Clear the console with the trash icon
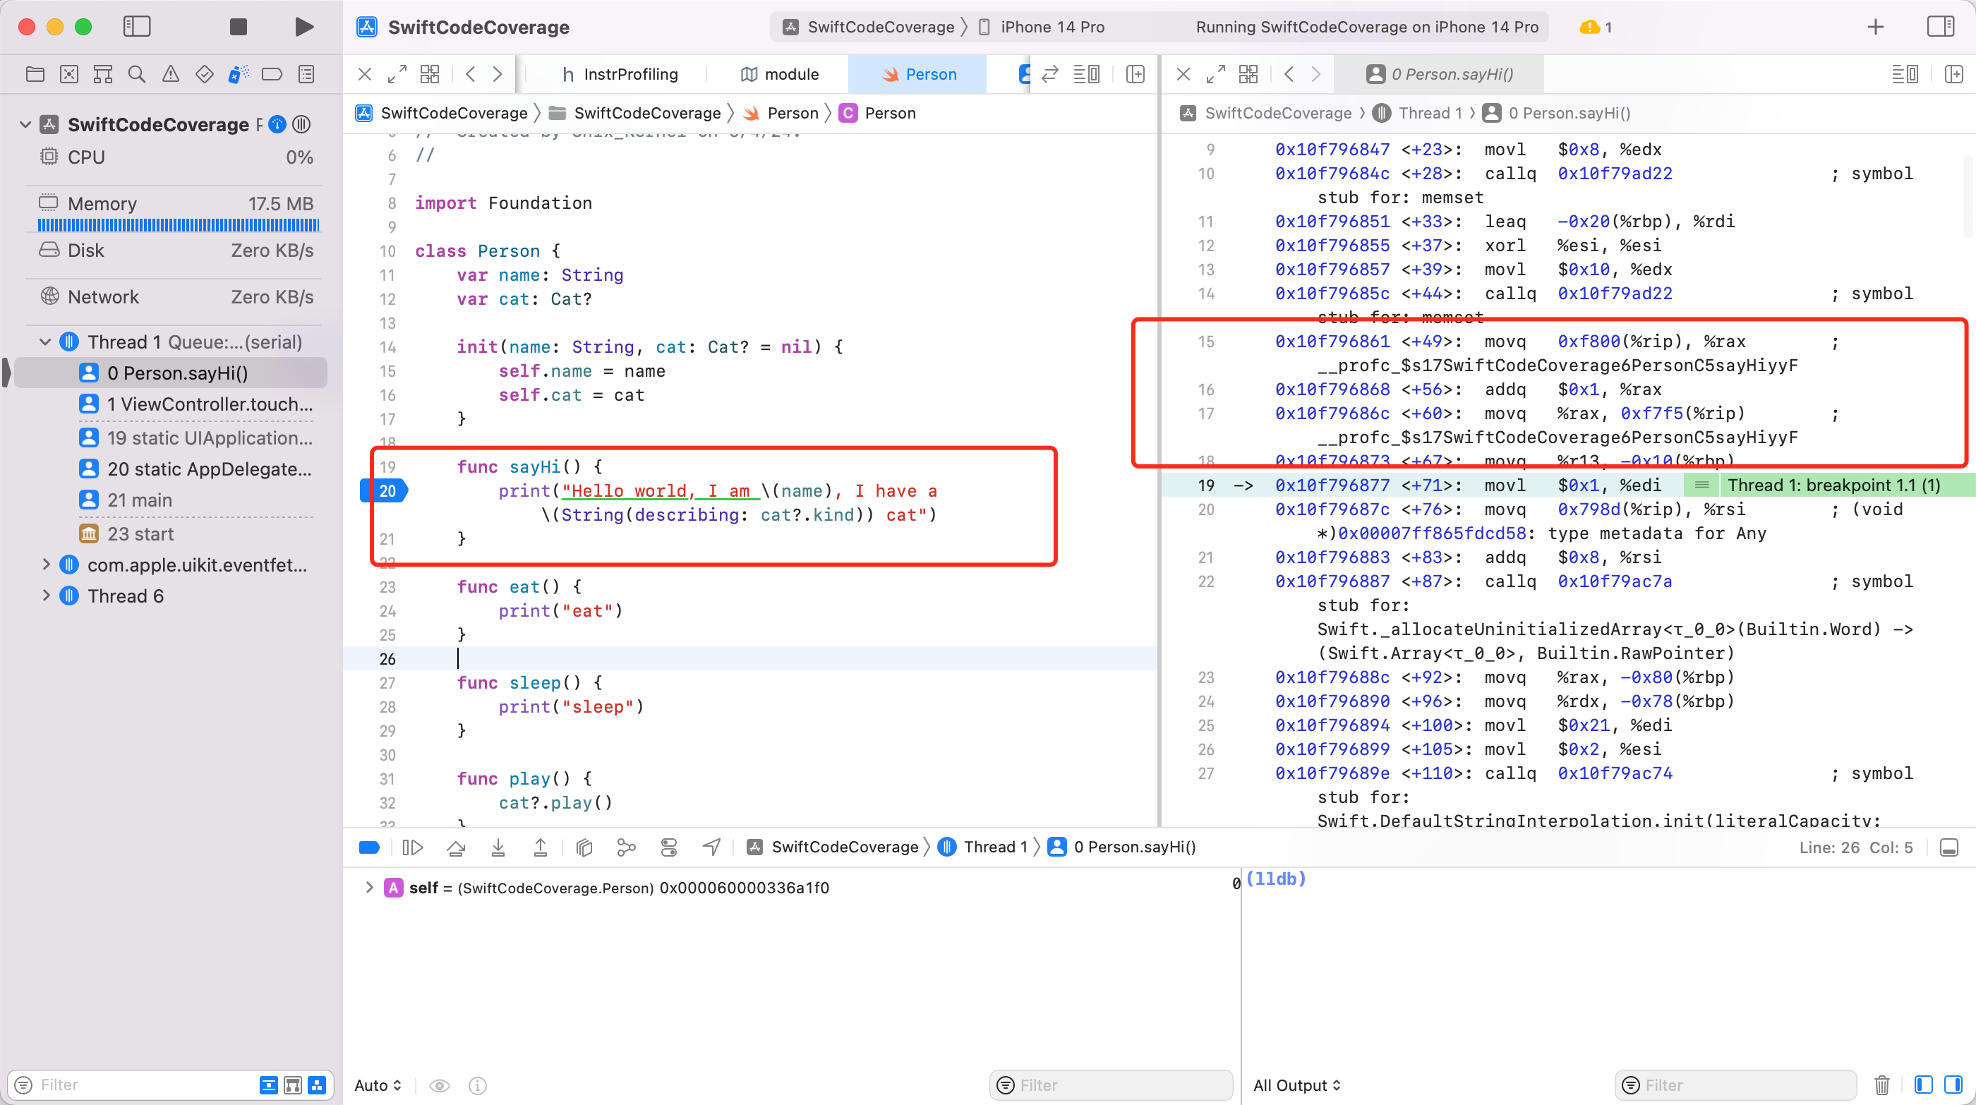Screen dimensions: 1976x1105 [x=1881, y=1085]
